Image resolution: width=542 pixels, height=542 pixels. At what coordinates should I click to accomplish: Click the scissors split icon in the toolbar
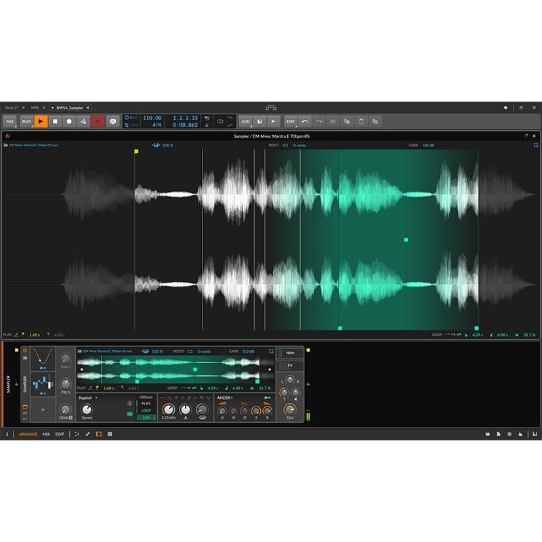coord(333,123)
